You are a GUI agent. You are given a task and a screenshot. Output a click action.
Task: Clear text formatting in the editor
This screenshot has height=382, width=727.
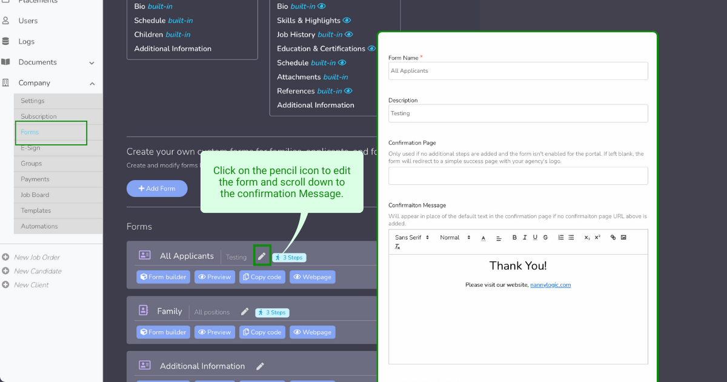tap(397, 247)
